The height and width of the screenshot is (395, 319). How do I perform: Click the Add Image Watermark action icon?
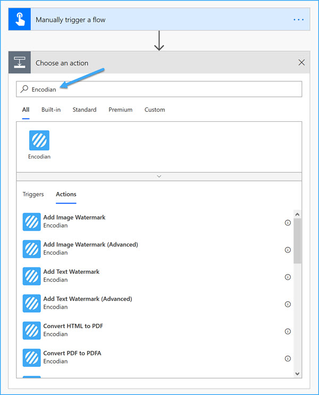pos(31,222)
